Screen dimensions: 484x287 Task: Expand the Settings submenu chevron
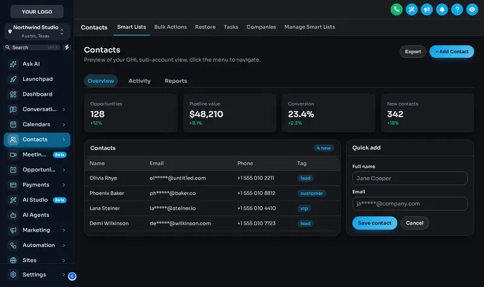coord(64,274)
